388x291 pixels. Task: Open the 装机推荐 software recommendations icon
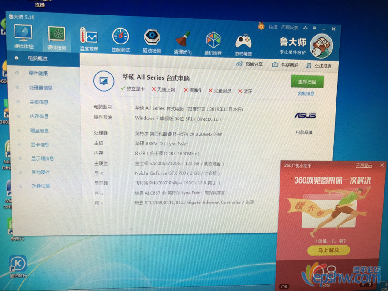click(x=213, y=44)
